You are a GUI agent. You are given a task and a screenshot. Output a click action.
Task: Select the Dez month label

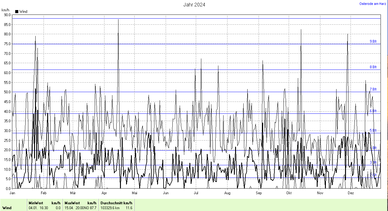pos(351,193)
